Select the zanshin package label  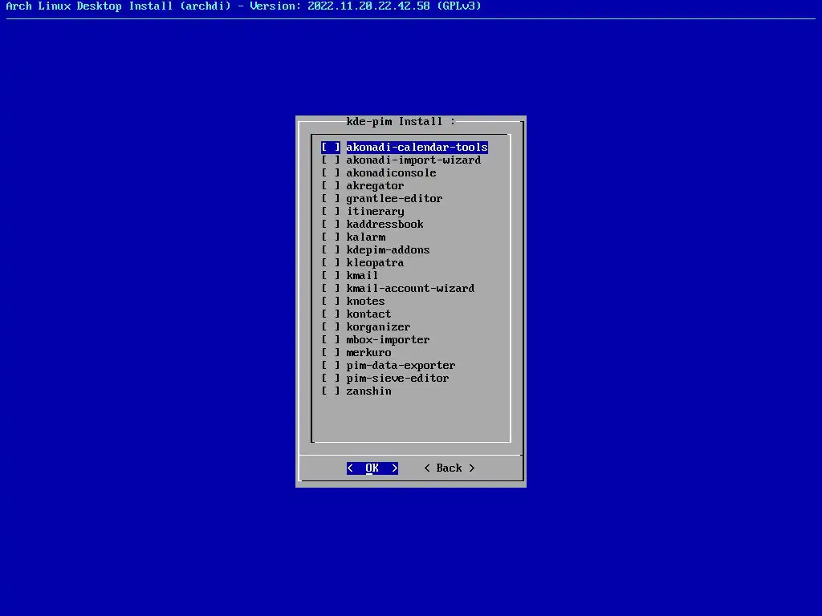pyautogui.click(x=368, y=391)
